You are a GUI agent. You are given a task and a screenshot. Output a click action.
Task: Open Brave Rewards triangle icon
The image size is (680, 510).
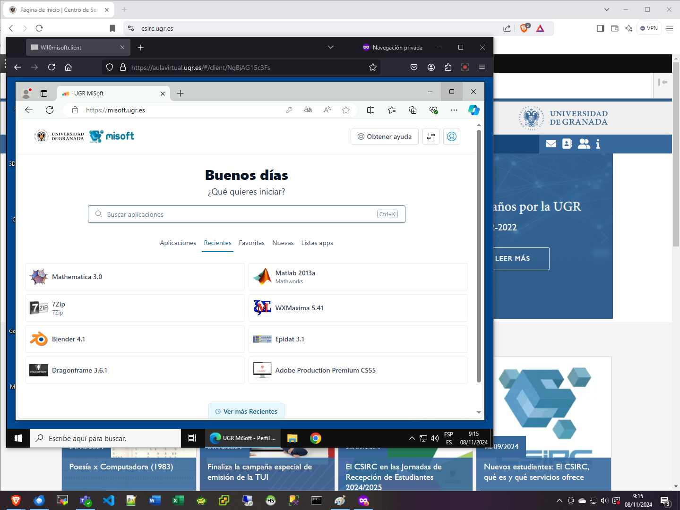(x=540, y=28)
